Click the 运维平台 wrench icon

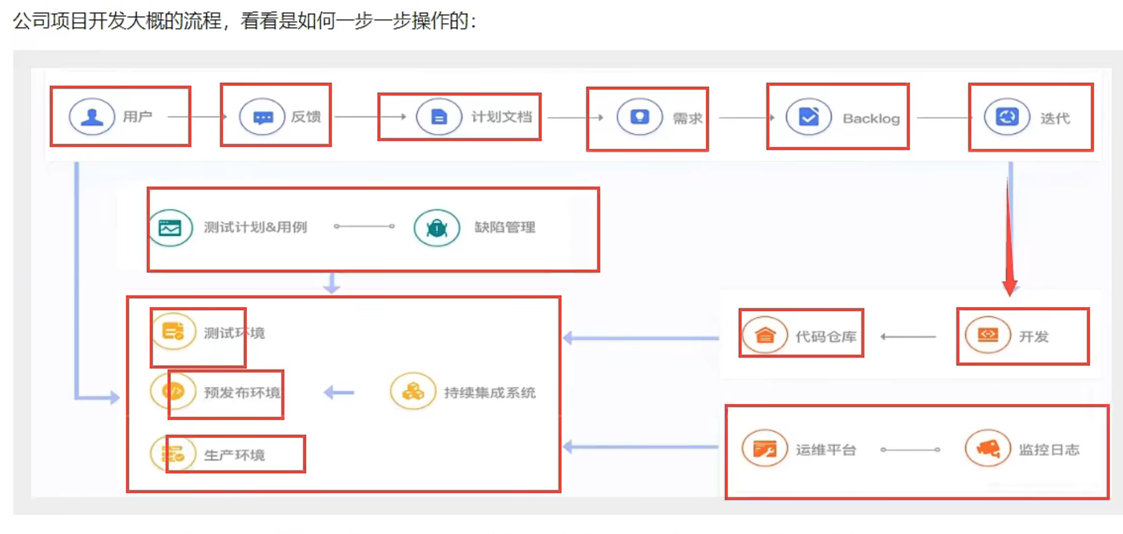coord(765,448)
